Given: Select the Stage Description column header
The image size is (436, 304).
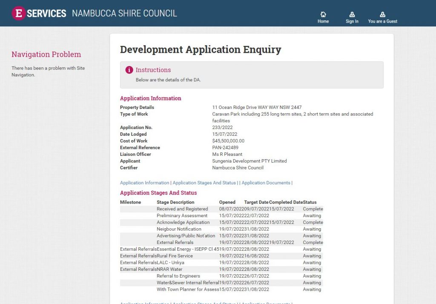Looking at the screenshot, I should [175, 202].
